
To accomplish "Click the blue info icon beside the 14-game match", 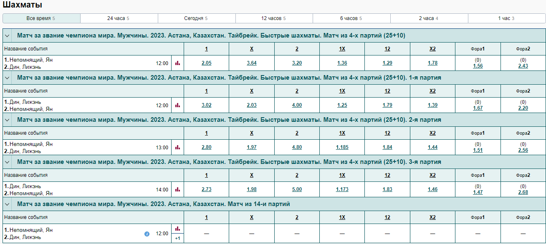I will click(x=147, y=234).
